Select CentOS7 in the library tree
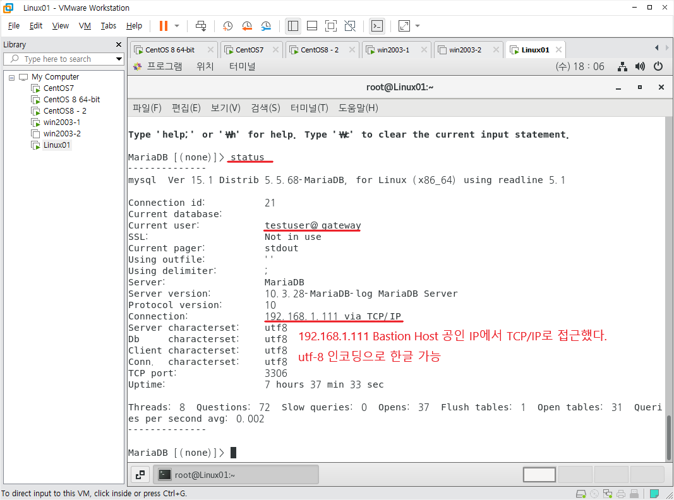674x500 pixels. point(59,88)
